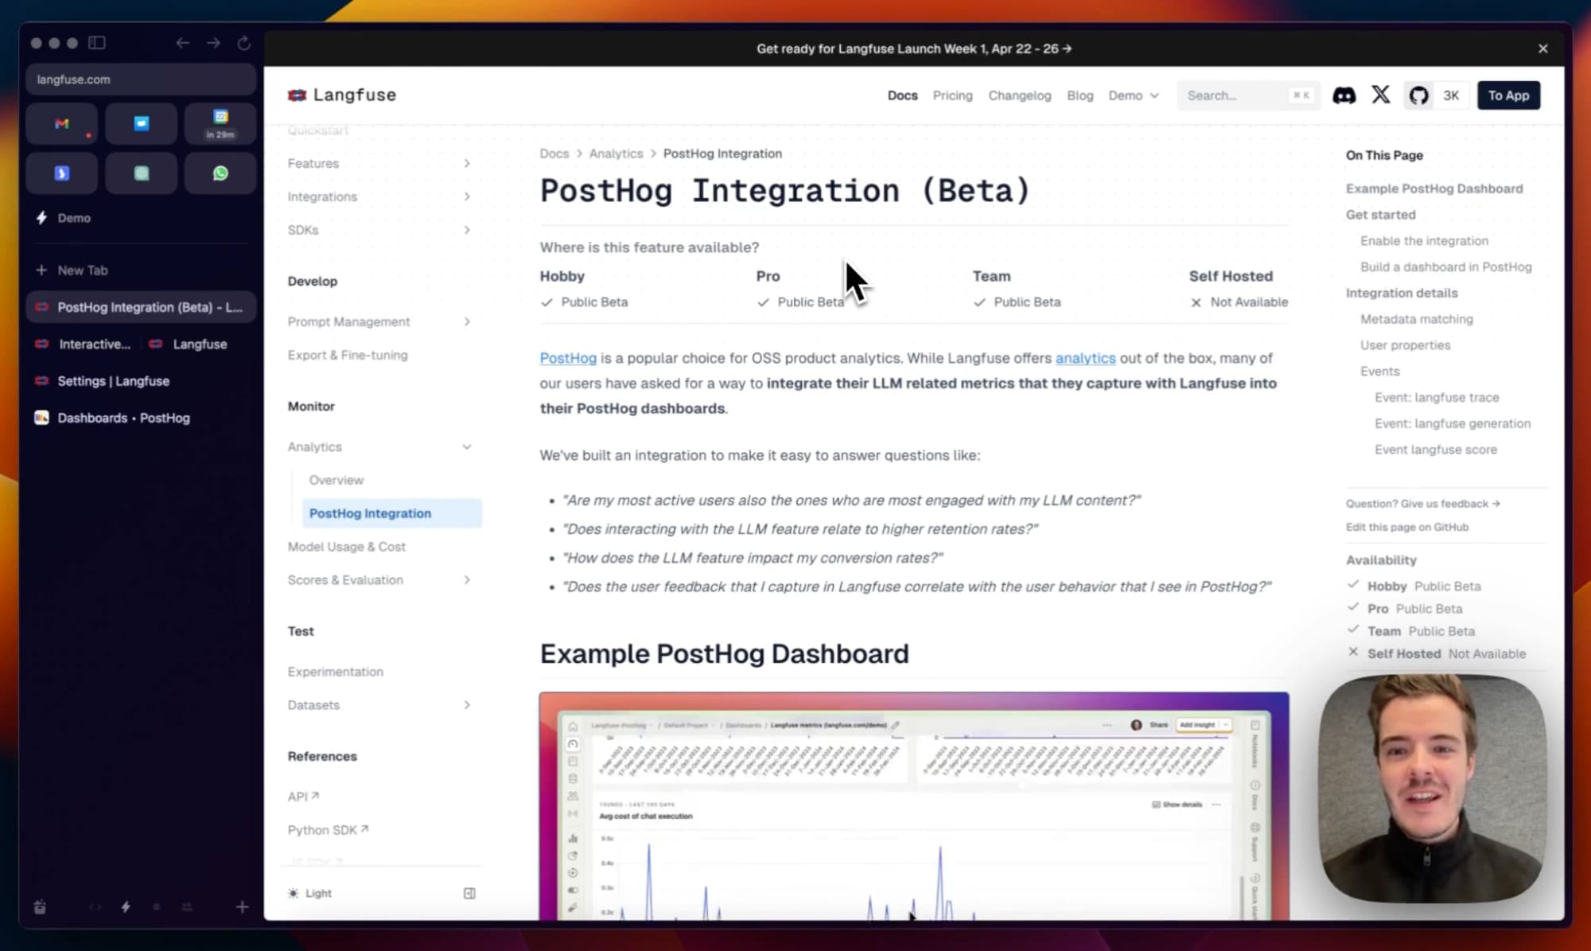Click the toolbox icon at bottom left
Viewport: 1591px width, 951px height.
[39, 907]
